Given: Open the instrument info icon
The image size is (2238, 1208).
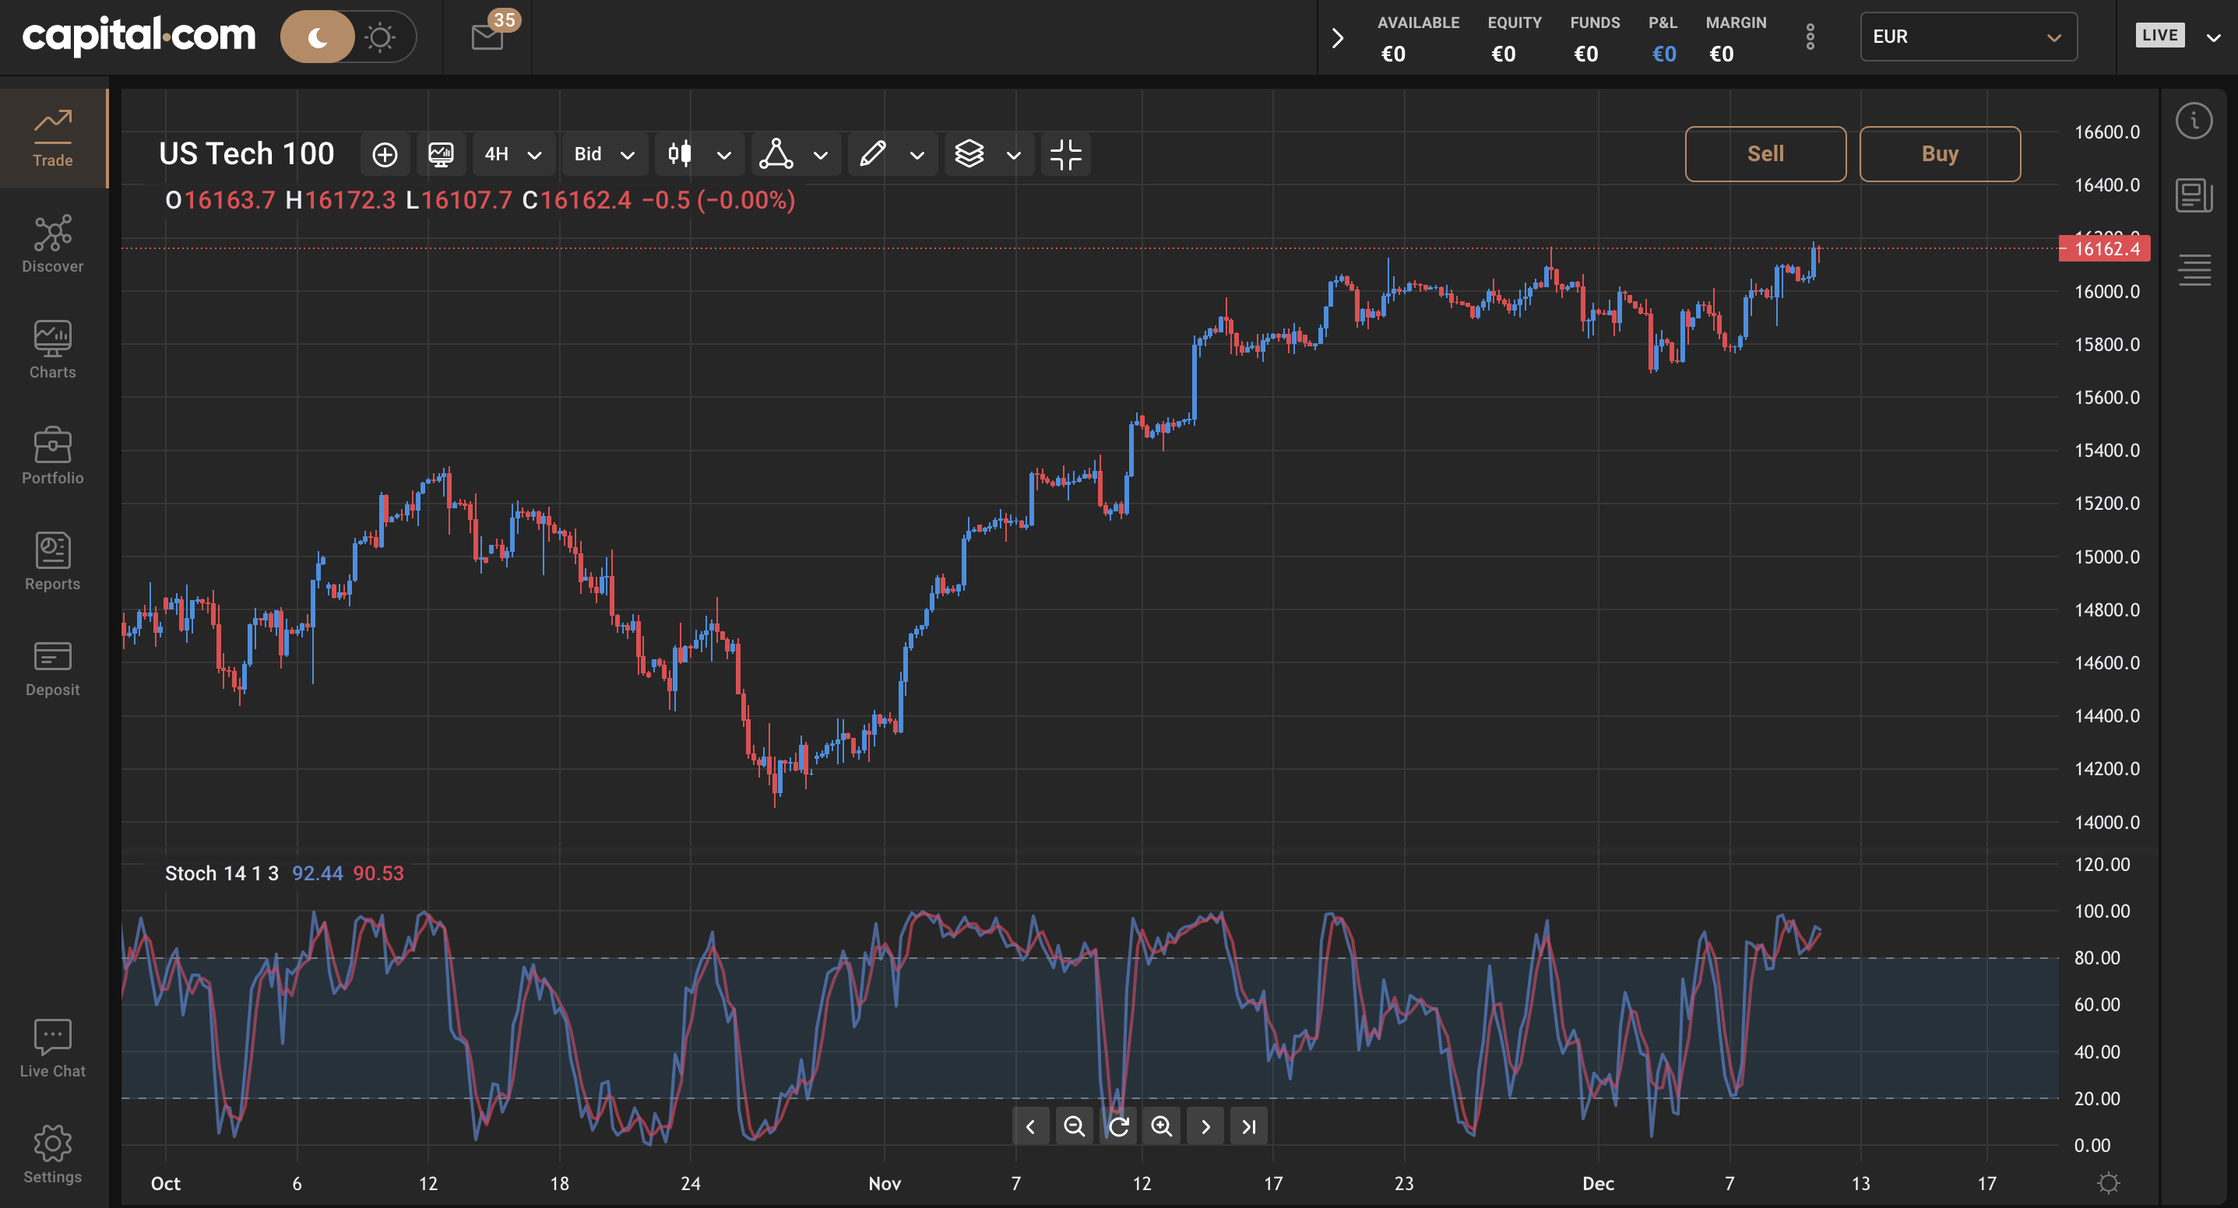Looking at the screenshot, I should pyautogui.click(x=2194, y=121).
